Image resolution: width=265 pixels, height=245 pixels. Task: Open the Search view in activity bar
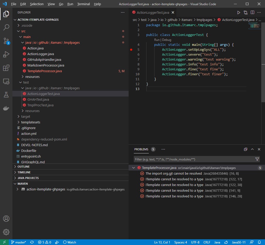tap(6, 27)
